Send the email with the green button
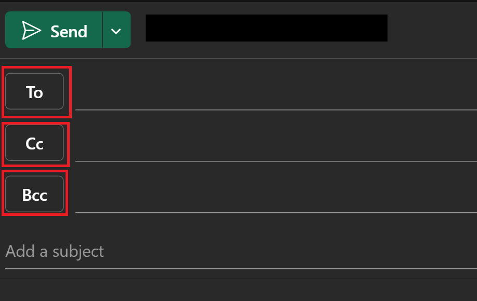477x301 pixels. 54,30
